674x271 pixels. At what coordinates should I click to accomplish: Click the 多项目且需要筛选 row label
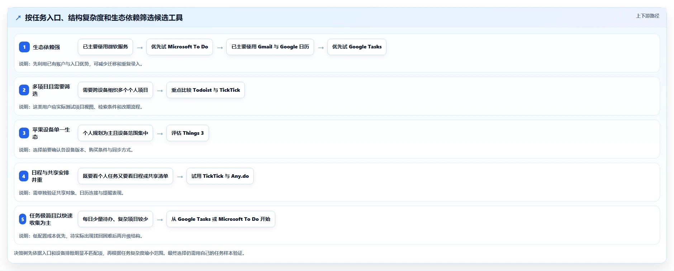click(51, 90)
